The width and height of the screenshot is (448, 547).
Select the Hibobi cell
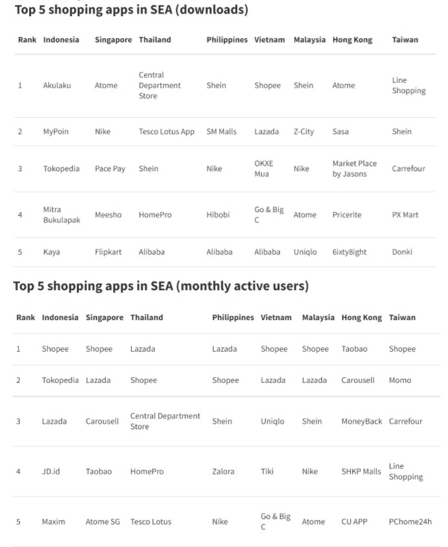coord(218,215)
